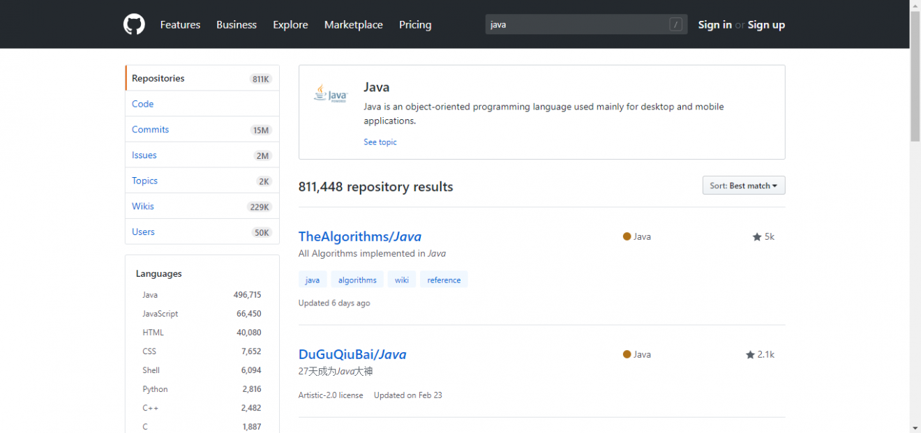Open the Sort: Best match dropdown

(743, 185)
